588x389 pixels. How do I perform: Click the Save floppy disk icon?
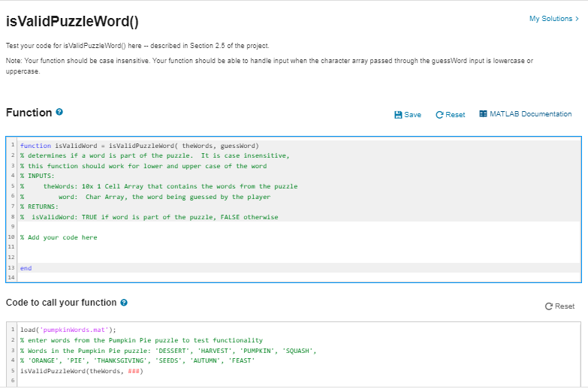pos(398,115)
